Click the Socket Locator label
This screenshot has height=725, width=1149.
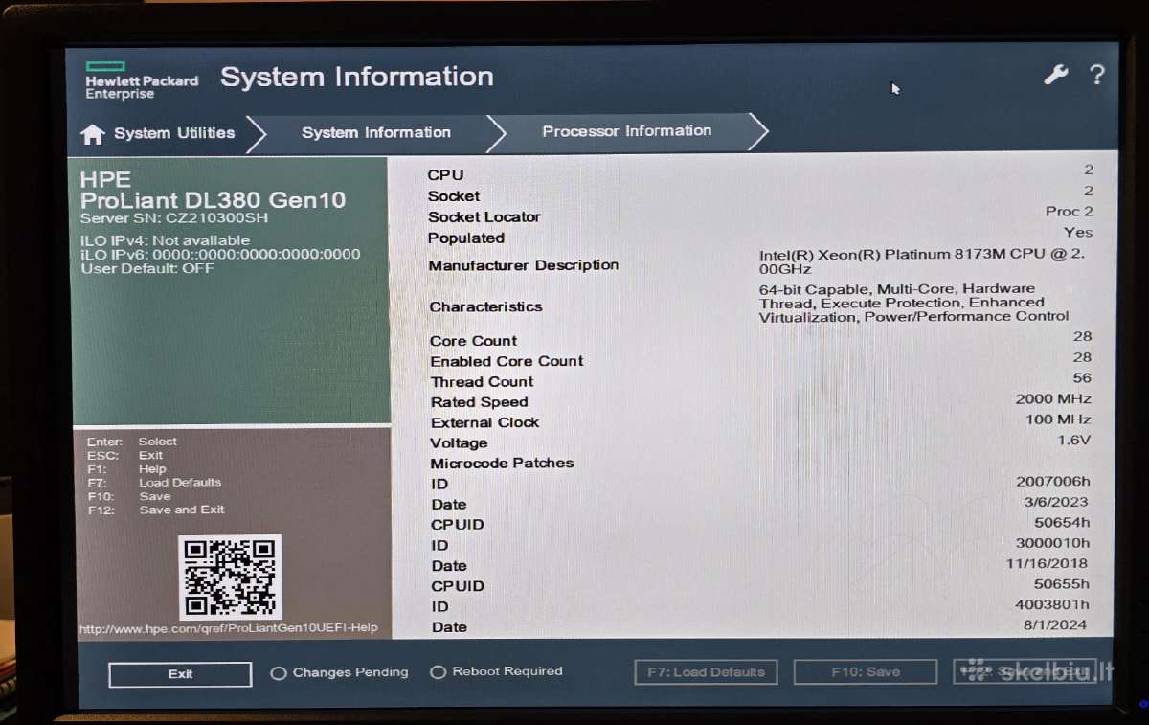(484, 217)
